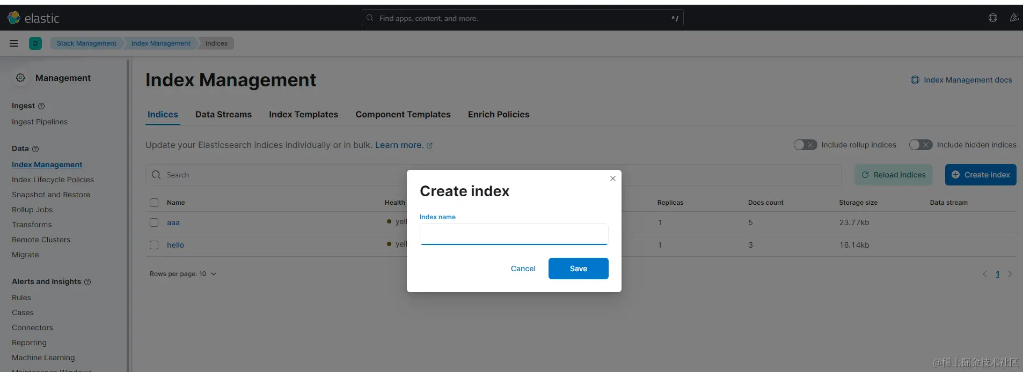Viewport: 1023px width, 372px height.
Task: Open Index Lifecycle Policies in sidebar
Action: click(x=53, y=180)
